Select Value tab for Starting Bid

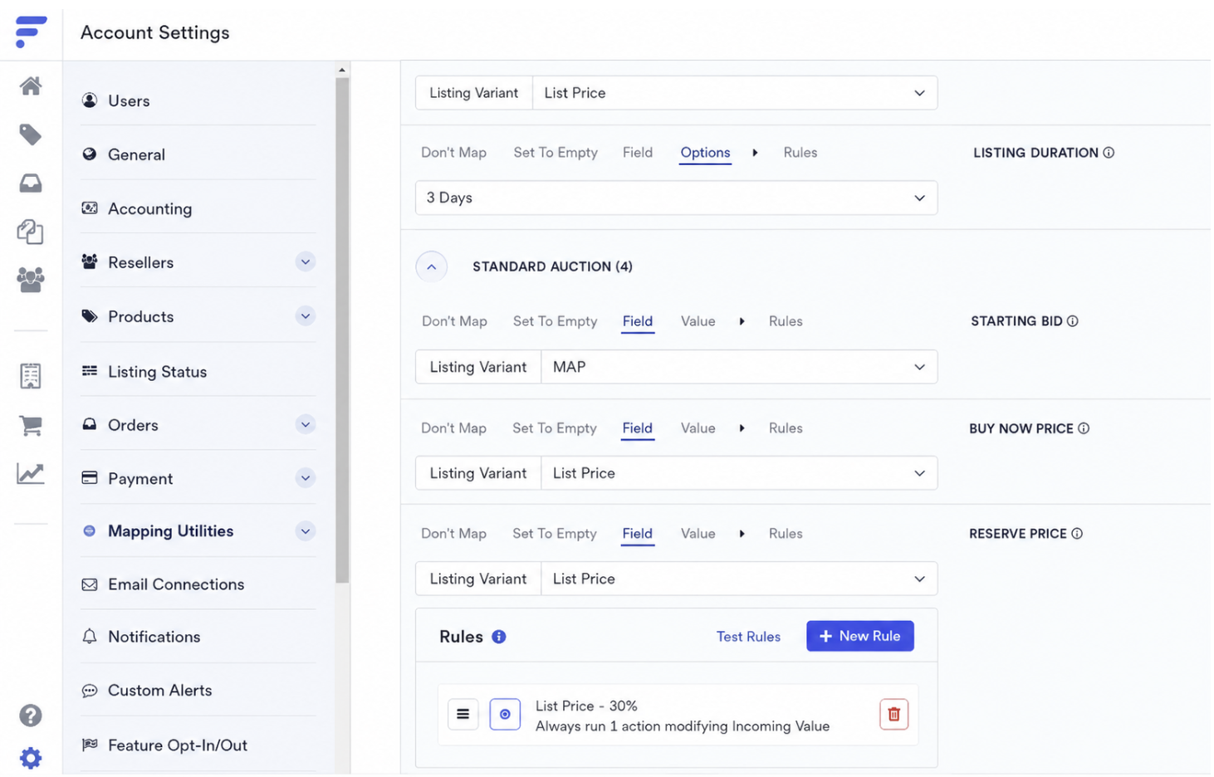click(x=698, y=321)
